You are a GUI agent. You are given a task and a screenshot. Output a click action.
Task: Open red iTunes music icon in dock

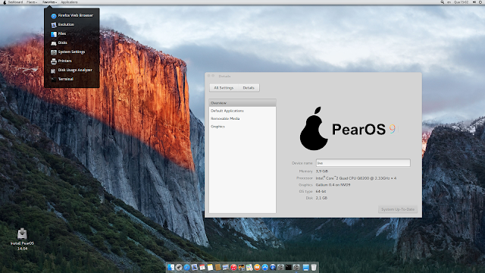point(233,267)
